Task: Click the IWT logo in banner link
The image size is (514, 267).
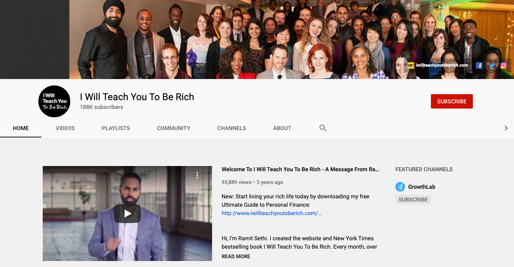Action: [x=411, y=65]
